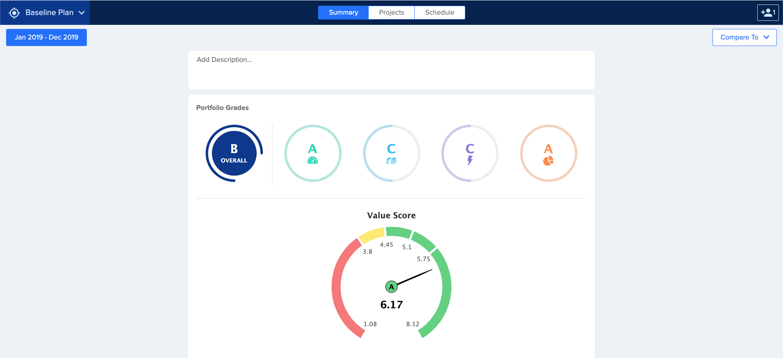This screenshot has height=358, width=783.
Task: Select the orange A pie chart grade
Action: tap(549, 153)
